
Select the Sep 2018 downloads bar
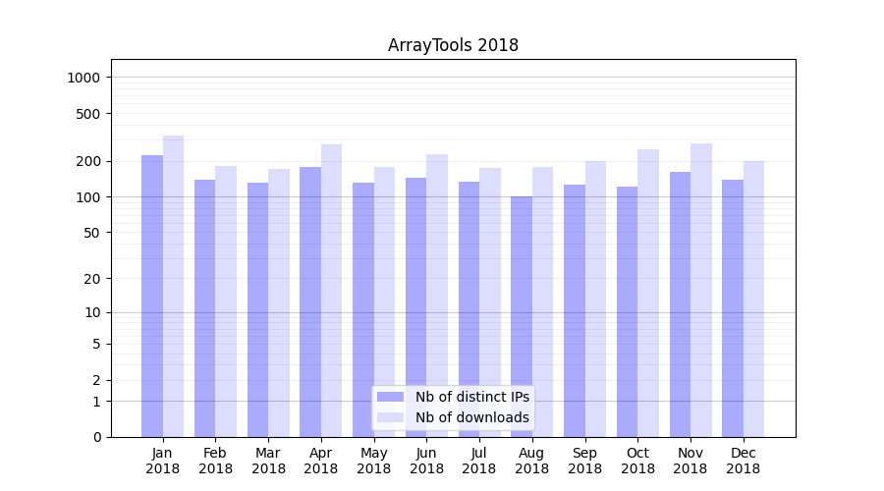point(595,299)
